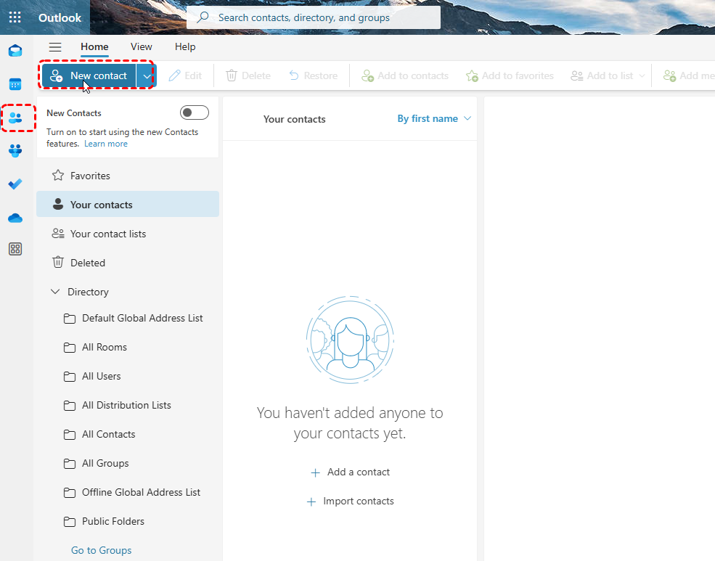715x561 pixels.
Task: Open the All Distribution Lists folder
Action: 117,405
